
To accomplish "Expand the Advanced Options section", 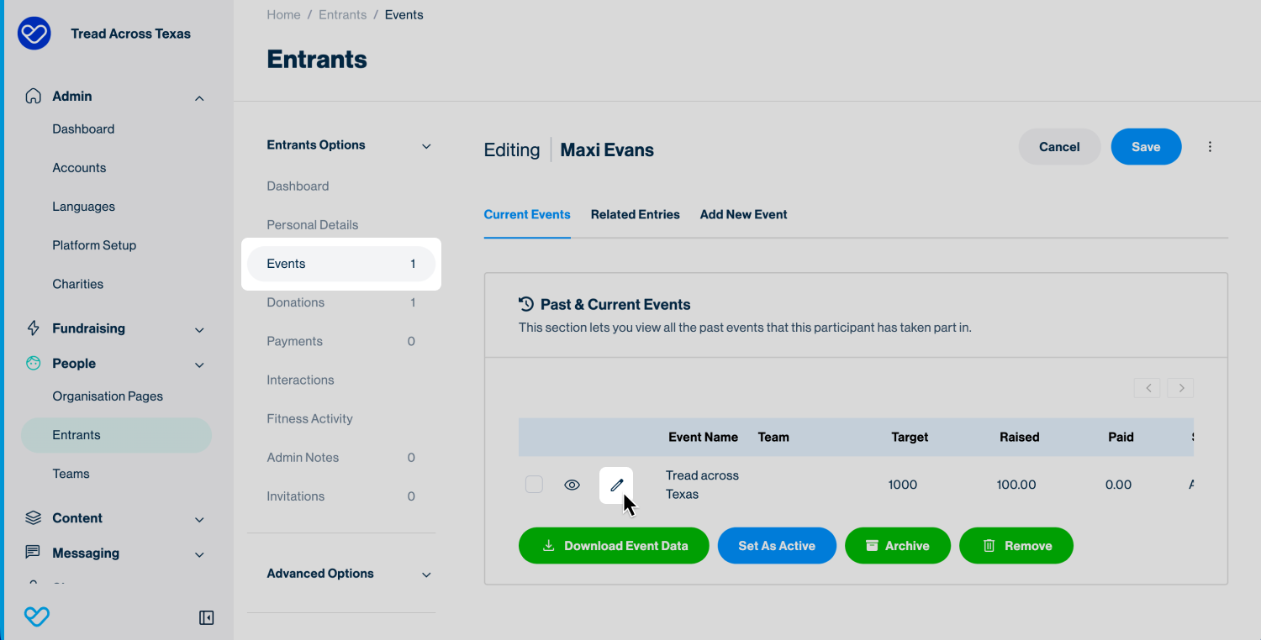I will click(426, 574).
